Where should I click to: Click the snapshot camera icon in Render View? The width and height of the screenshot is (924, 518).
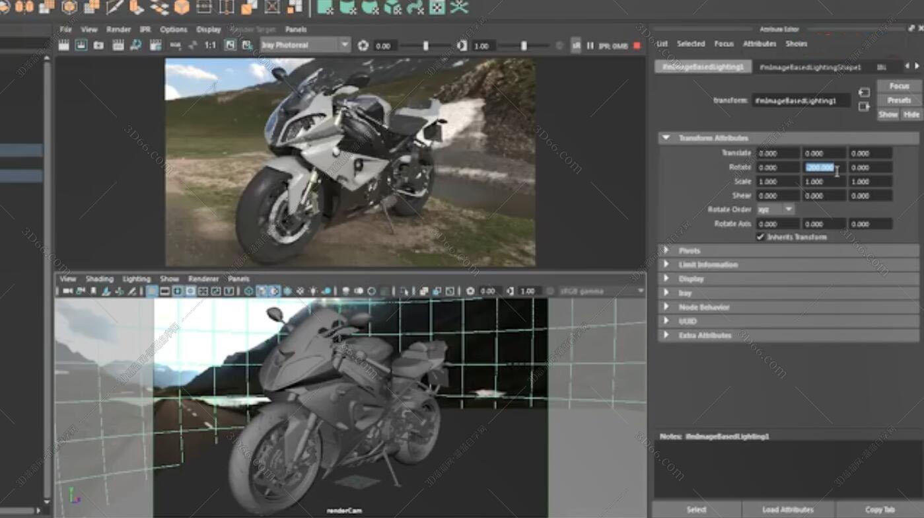(x=98, y=46)
